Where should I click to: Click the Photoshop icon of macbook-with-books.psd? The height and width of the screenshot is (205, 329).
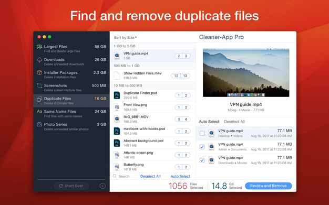click(117, 131)
